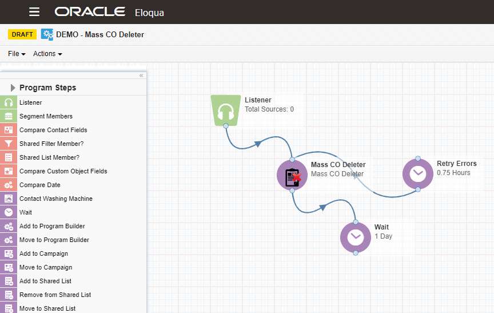The image size is (494, 313).
Task: Click the Compare Contact Fields label
Action: (x=53, y=130)
